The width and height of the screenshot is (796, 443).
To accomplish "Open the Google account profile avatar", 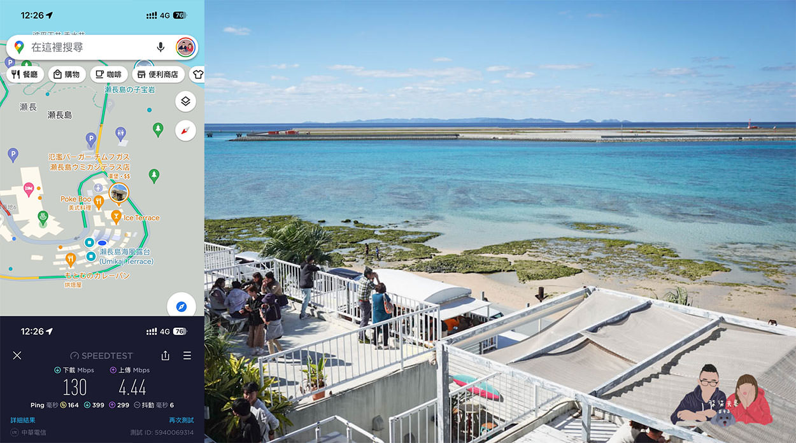I will (x=185, y=47).
